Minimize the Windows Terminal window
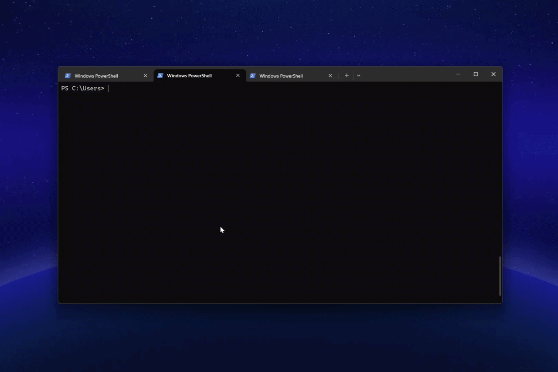This screenshot has height=372, width=558. [458, 74]
